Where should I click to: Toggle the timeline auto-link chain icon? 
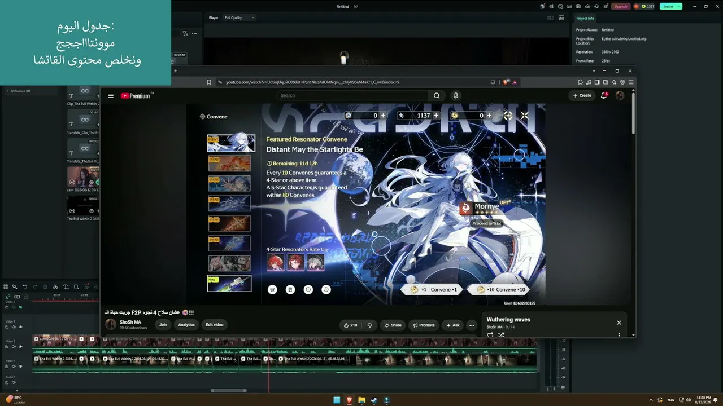pos(8,297)
